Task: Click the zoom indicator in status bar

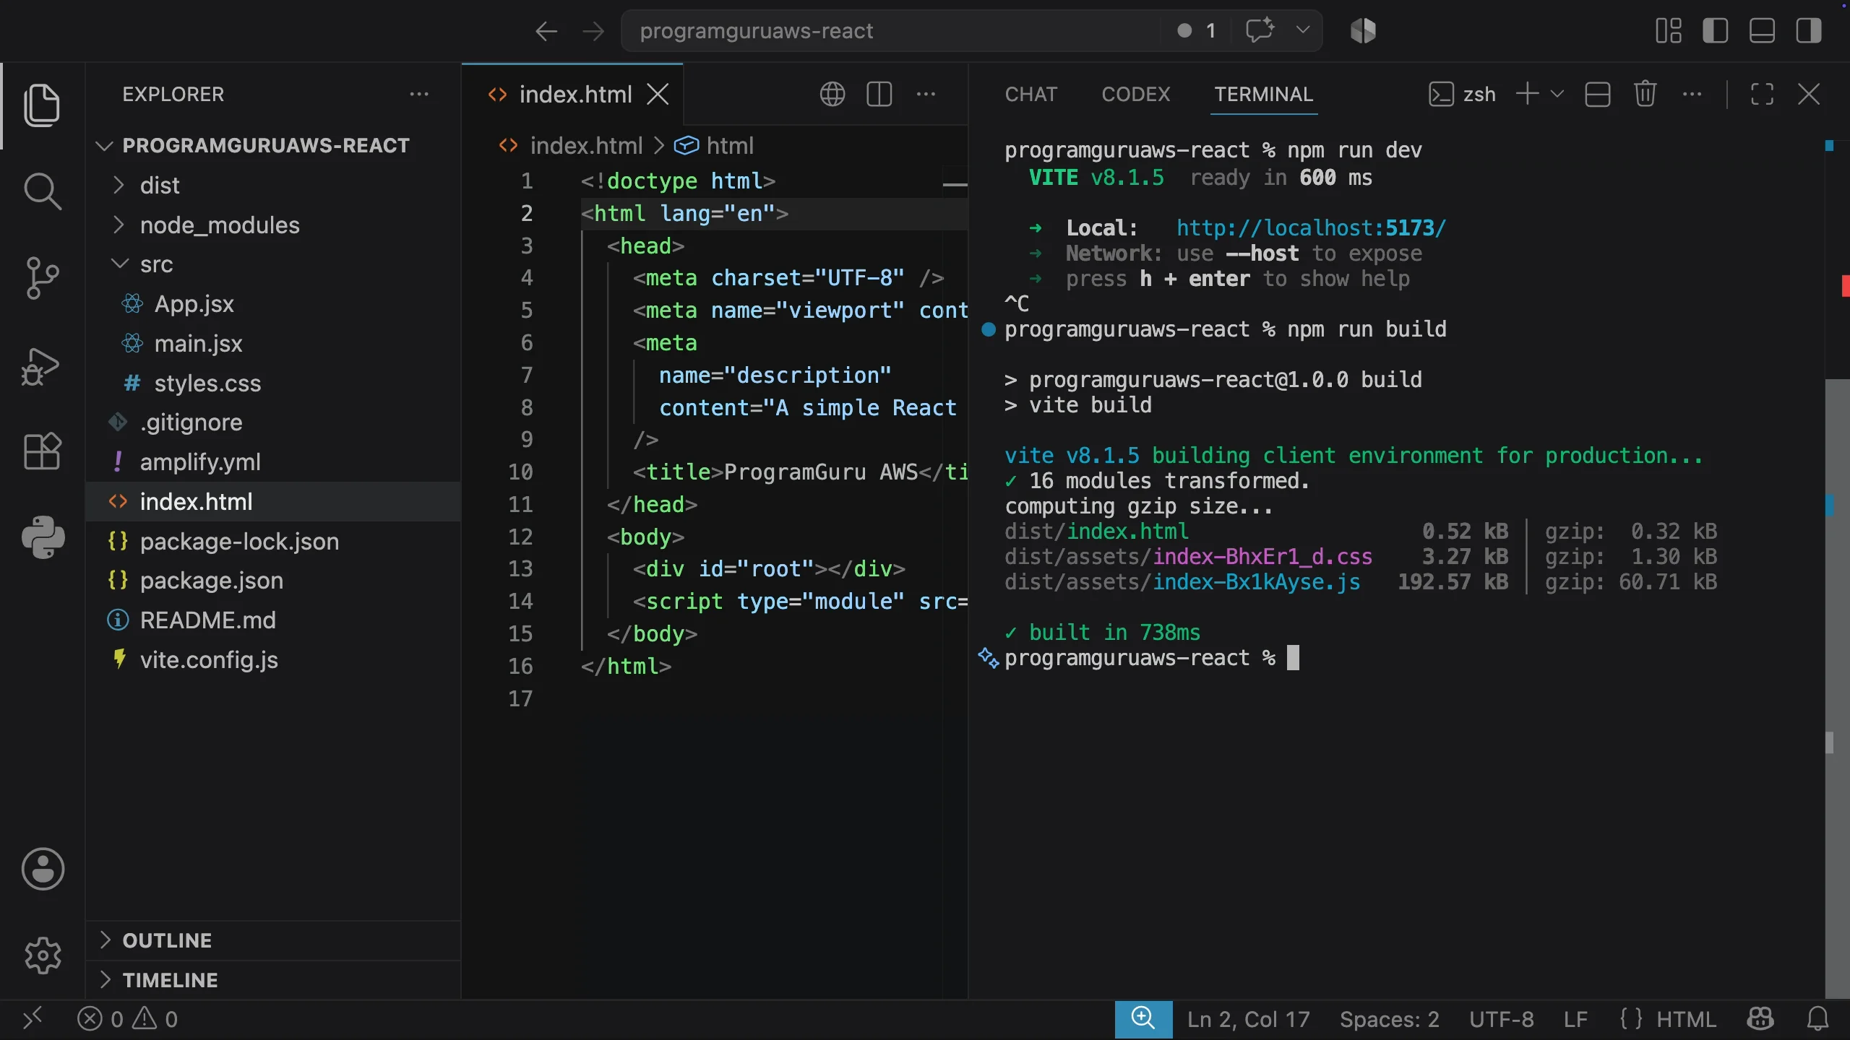Action: [1143, 1019]
